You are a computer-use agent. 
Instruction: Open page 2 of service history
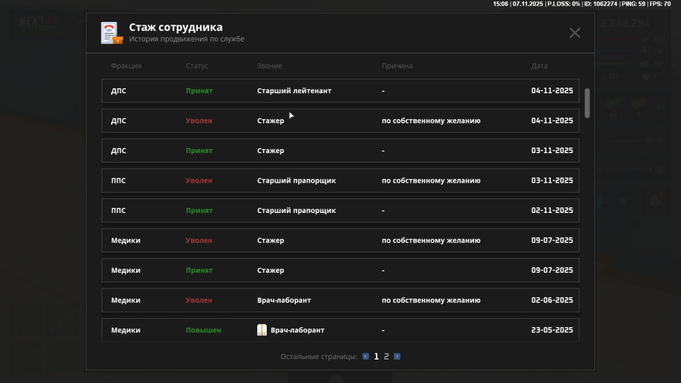(x=387, y=357)
